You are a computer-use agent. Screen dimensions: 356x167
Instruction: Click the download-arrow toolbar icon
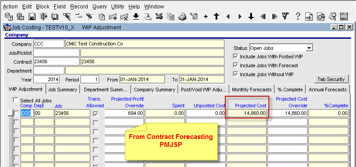coord(136,16)
